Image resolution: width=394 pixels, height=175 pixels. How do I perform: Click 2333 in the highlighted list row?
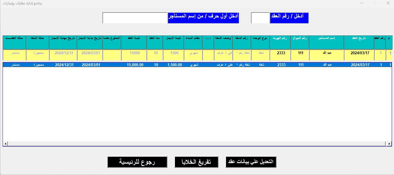[x=281, y=65]
